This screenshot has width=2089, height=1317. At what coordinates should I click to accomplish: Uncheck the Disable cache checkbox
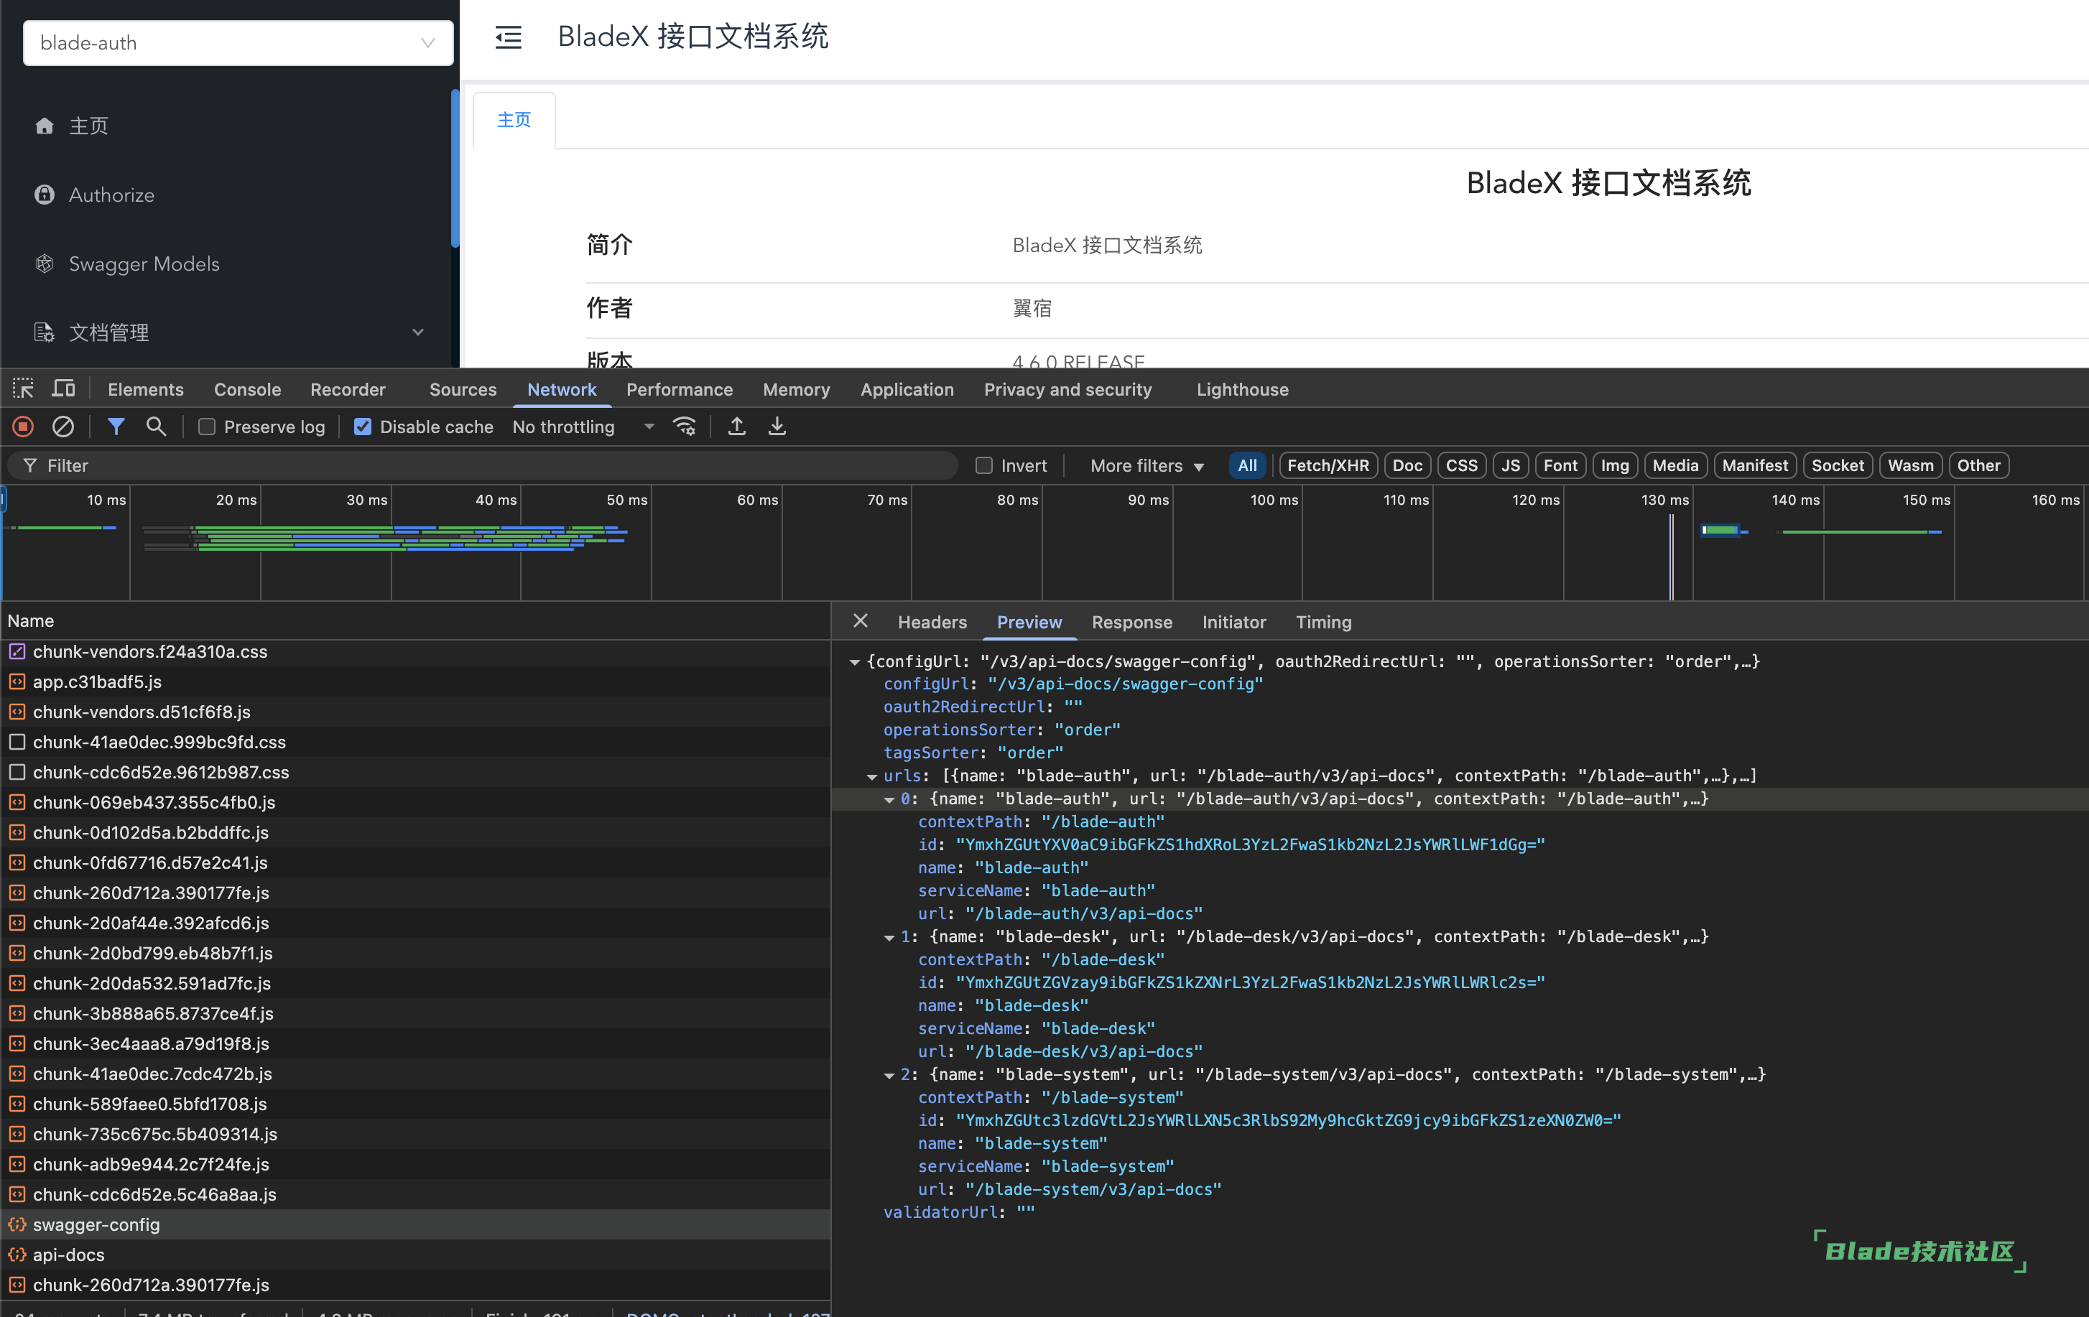363,427
